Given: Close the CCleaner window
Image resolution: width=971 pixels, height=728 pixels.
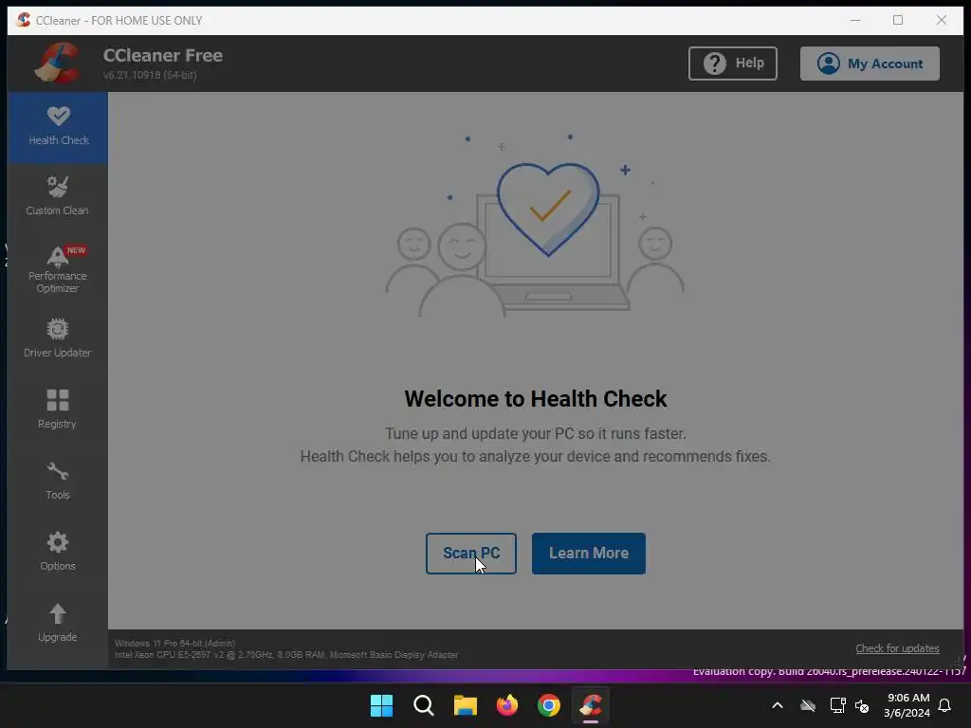Looking at the screenshot, I should click(942, 20).
